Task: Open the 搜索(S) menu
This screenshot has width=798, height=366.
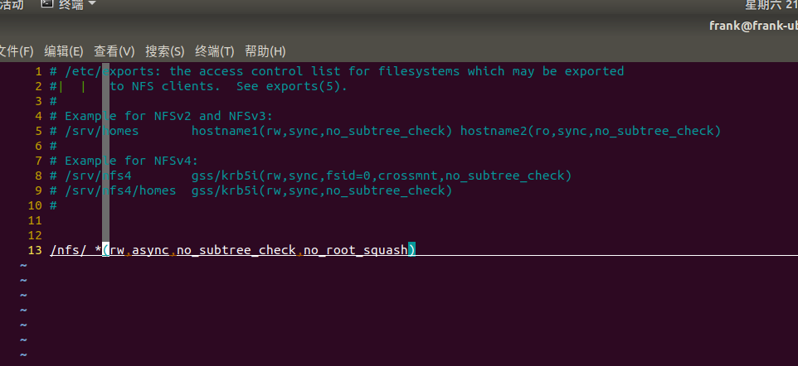Action: pyautogui.click(x=164, y=51)
